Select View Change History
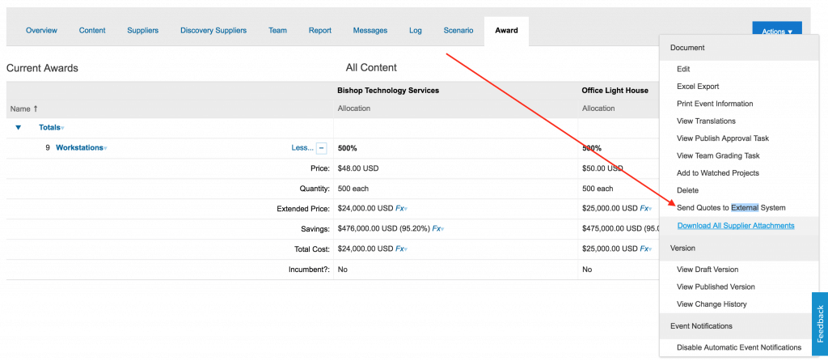Image resolution: width=828 pixels, height=361 pixels. tap(712, 304)
